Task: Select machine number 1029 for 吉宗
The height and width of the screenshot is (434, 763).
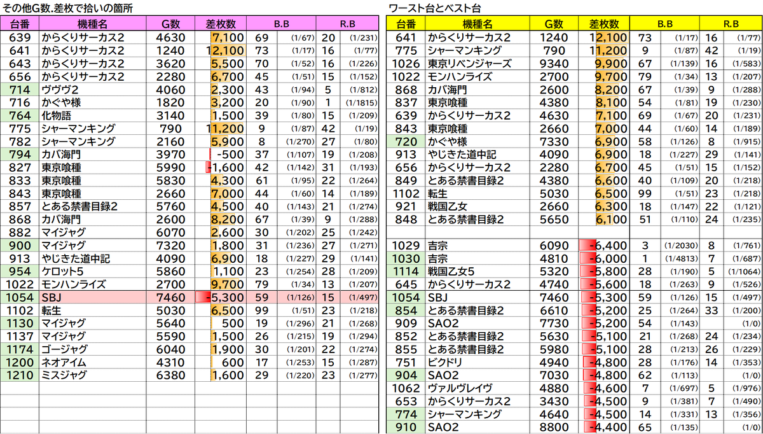Action: (x=406, y=246)
